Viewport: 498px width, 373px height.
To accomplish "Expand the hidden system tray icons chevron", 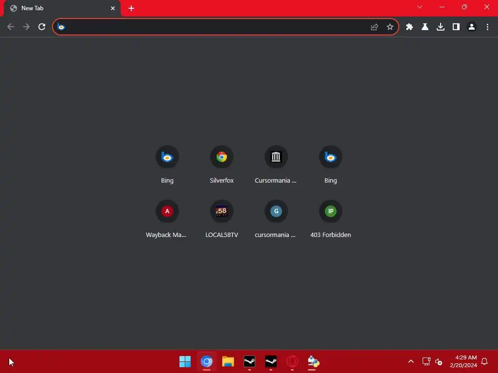I will 410,361.
